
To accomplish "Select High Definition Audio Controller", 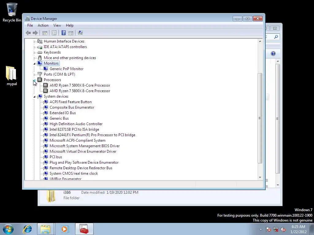I will (x=76, y=124).
